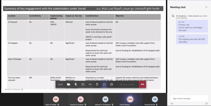211x106 pixels.
Task: Click the muted mic icon beside Yannick Buchli
Action: pos(157,105)
